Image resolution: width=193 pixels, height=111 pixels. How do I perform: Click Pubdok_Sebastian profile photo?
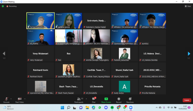coord(124,54)
